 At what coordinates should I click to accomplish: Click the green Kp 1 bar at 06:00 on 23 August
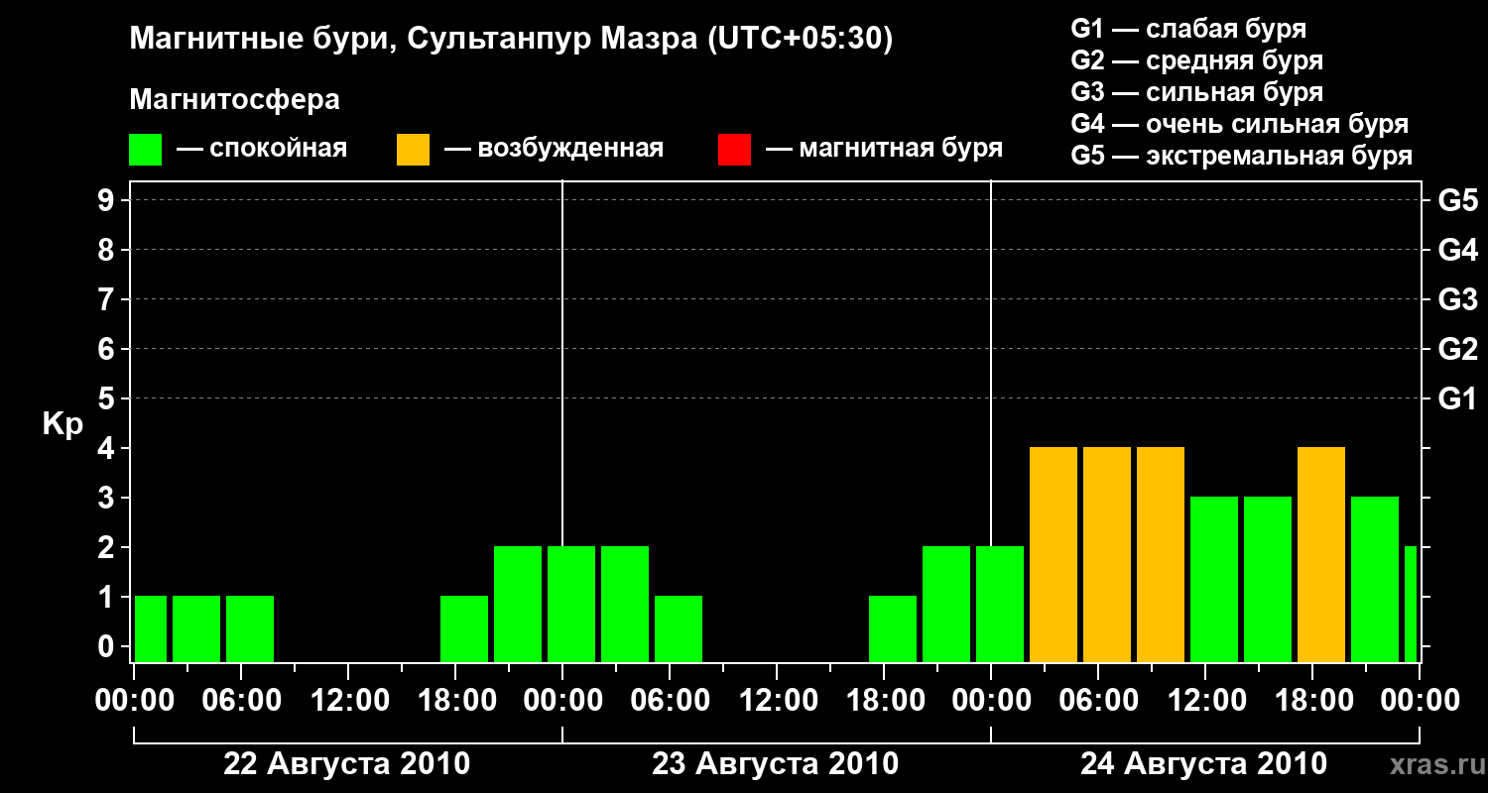pyautogui.click(x=679, y=628)
